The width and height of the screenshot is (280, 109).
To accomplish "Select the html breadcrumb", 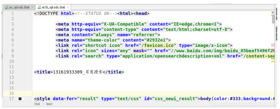I will click(37, 104).
